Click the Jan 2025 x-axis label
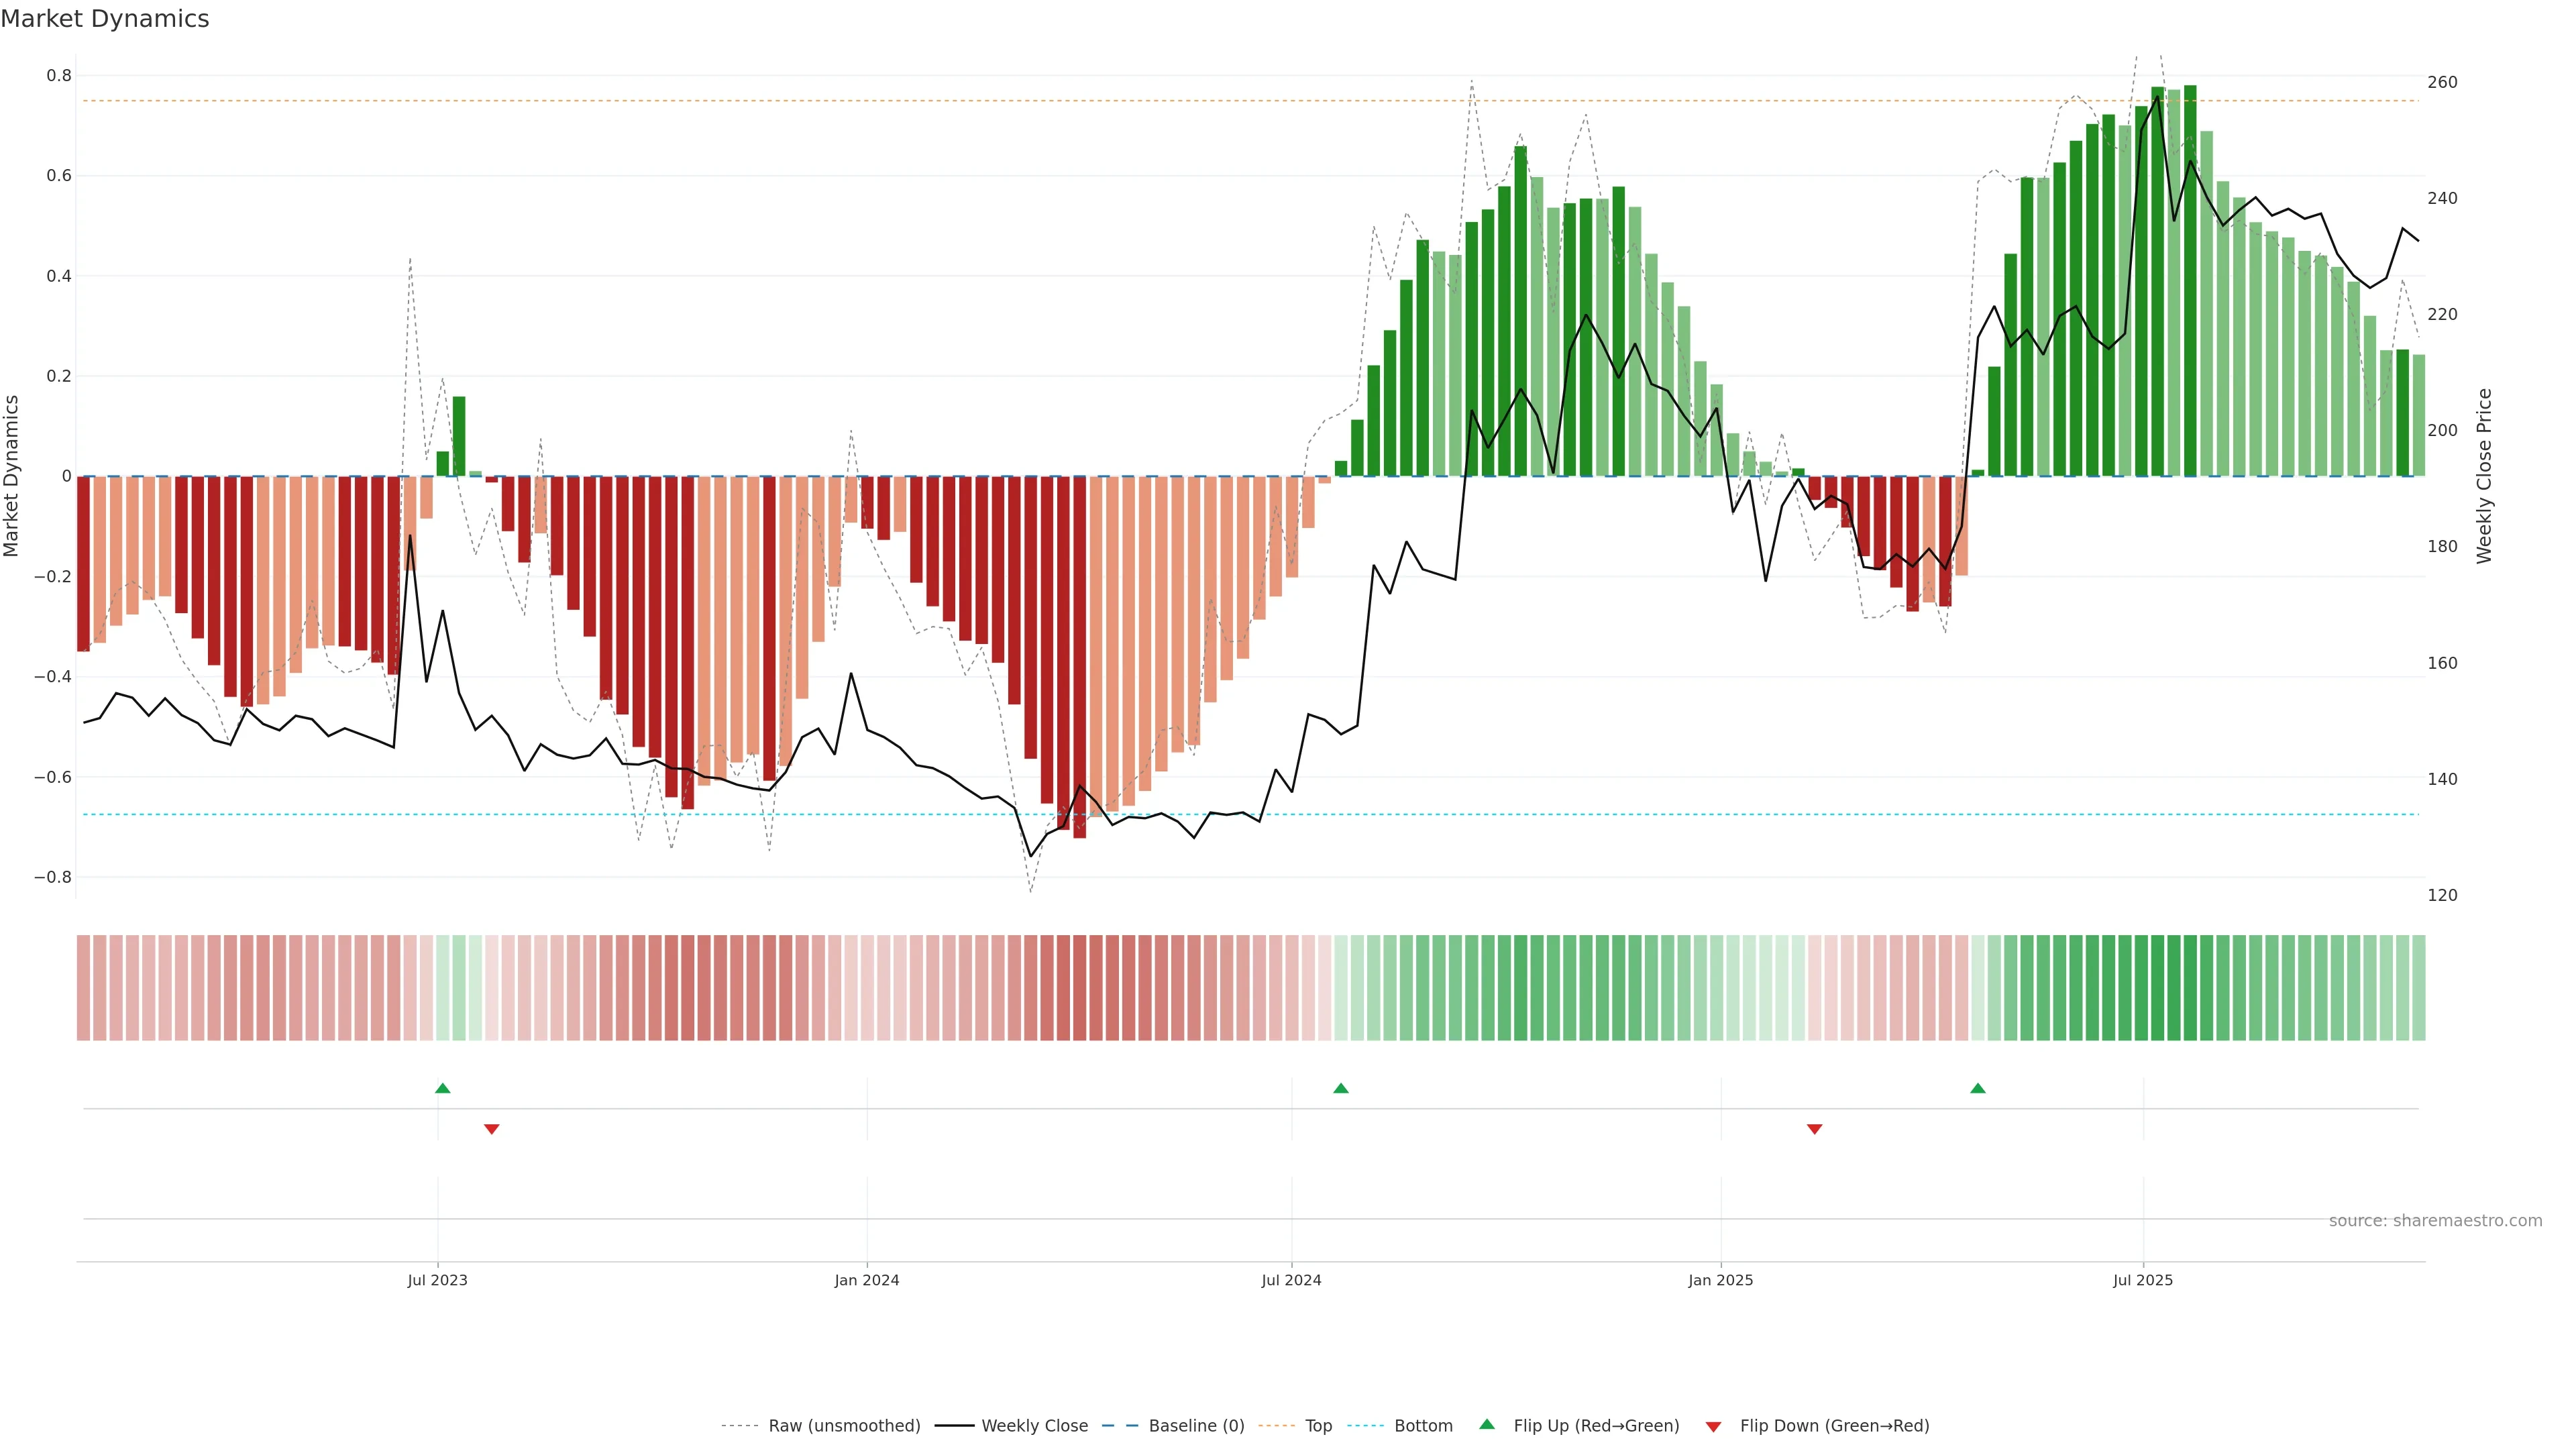 [x=1720, y=1280]
